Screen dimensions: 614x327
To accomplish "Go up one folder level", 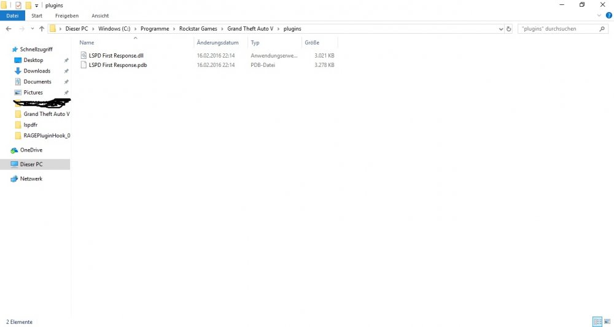I will (42, 29).
